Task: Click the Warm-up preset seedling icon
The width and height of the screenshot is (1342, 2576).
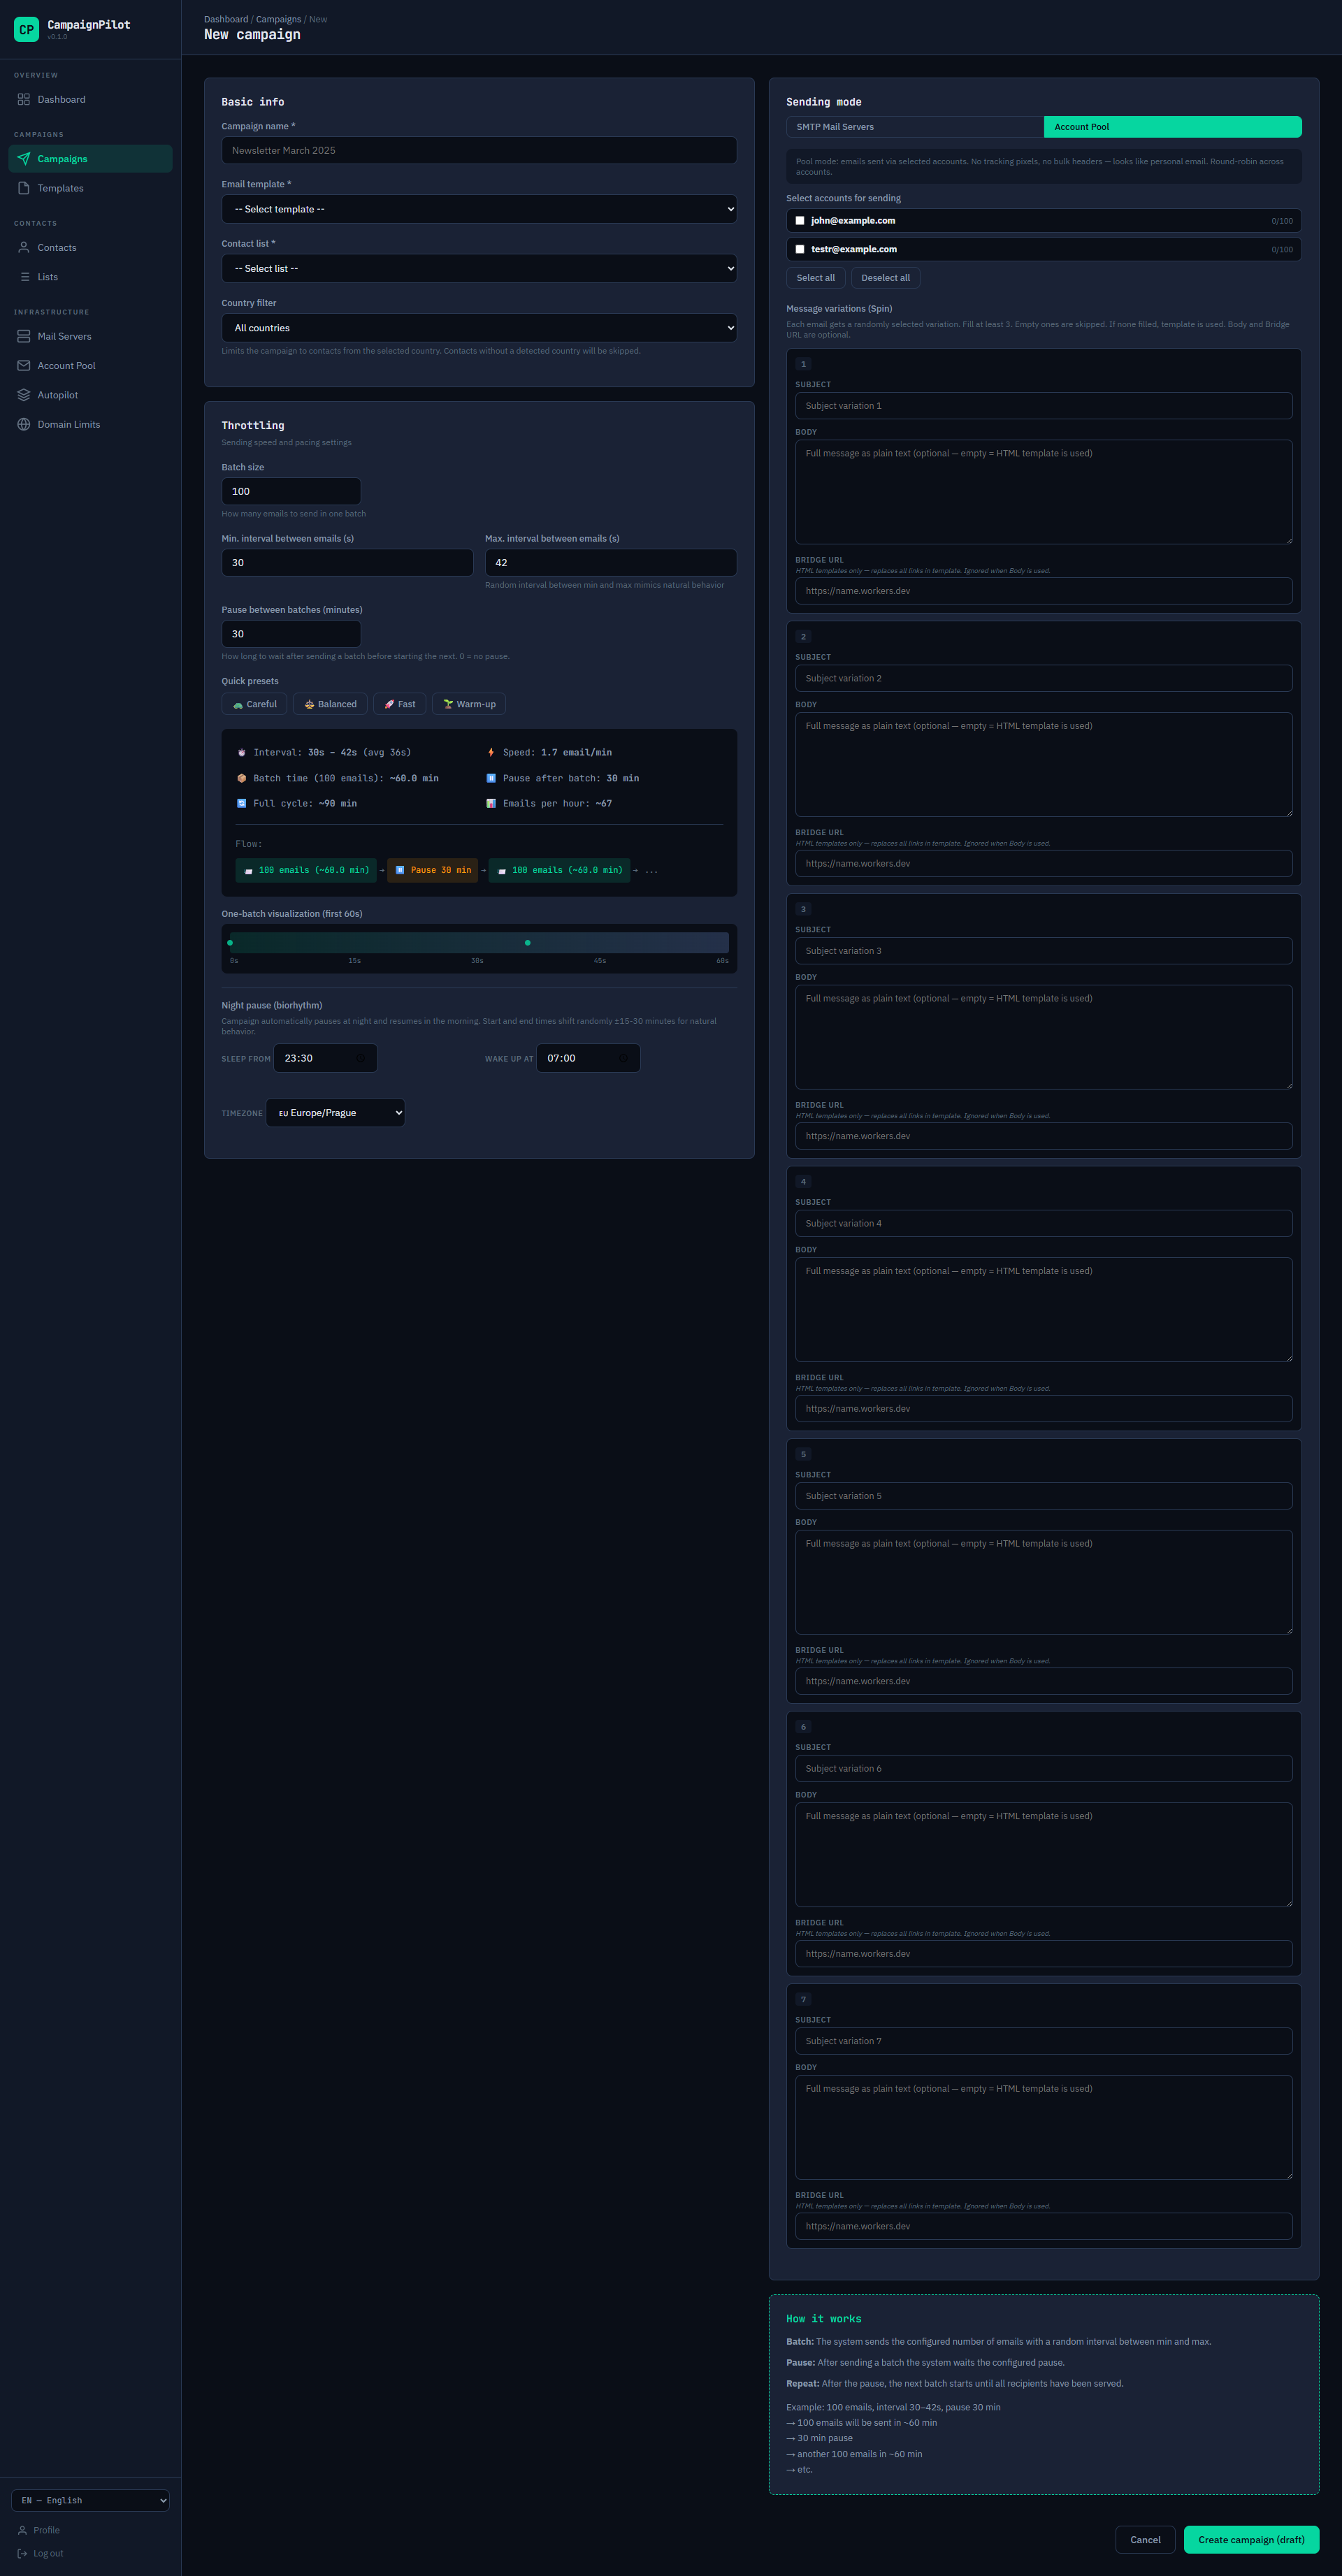Action: [448, 704]
